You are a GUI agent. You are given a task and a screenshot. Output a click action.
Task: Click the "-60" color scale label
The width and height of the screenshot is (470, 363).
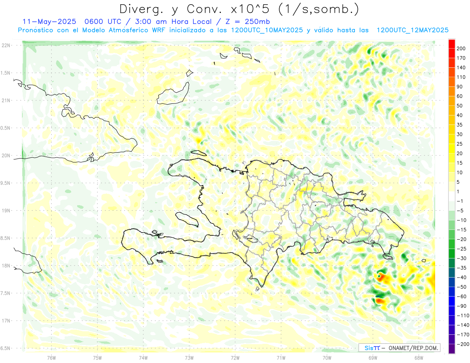tap(461, 296)
